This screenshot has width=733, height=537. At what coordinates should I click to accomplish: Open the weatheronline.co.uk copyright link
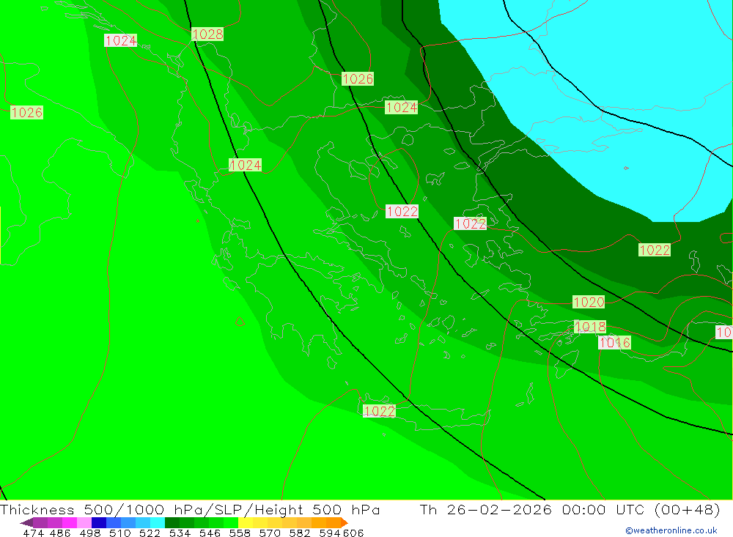click(x=671, y=530)
